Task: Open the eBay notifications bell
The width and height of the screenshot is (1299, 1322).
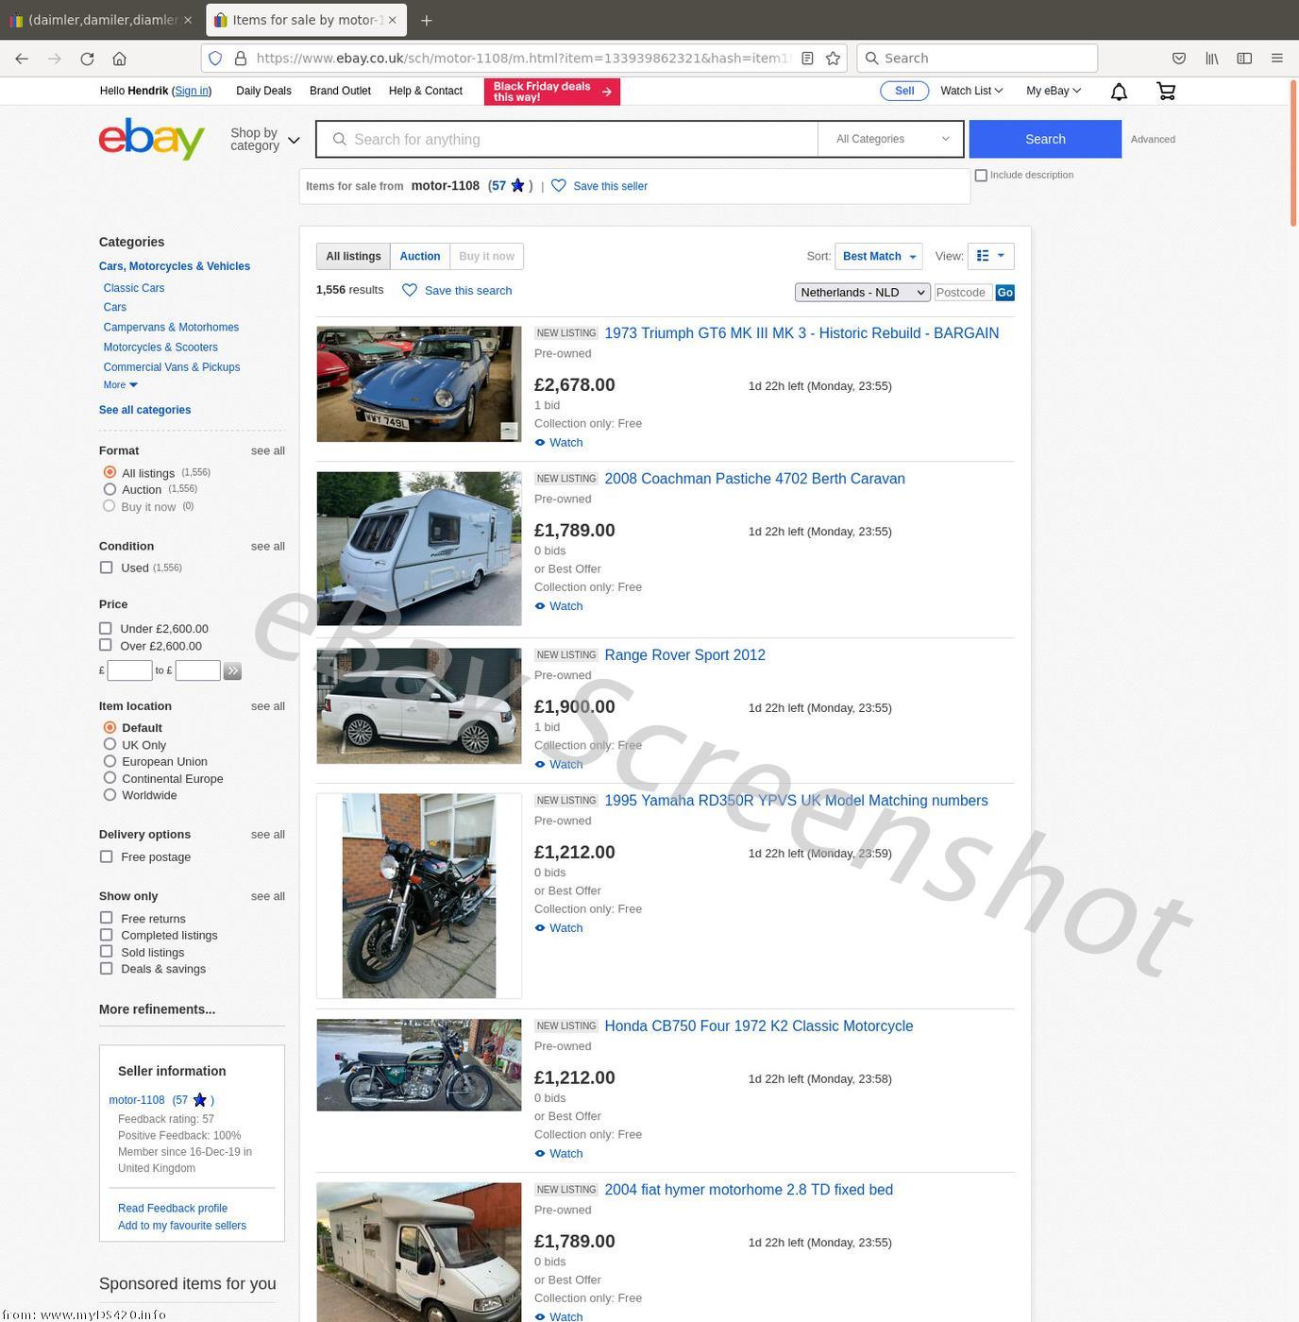Action: click(1119, 92)
